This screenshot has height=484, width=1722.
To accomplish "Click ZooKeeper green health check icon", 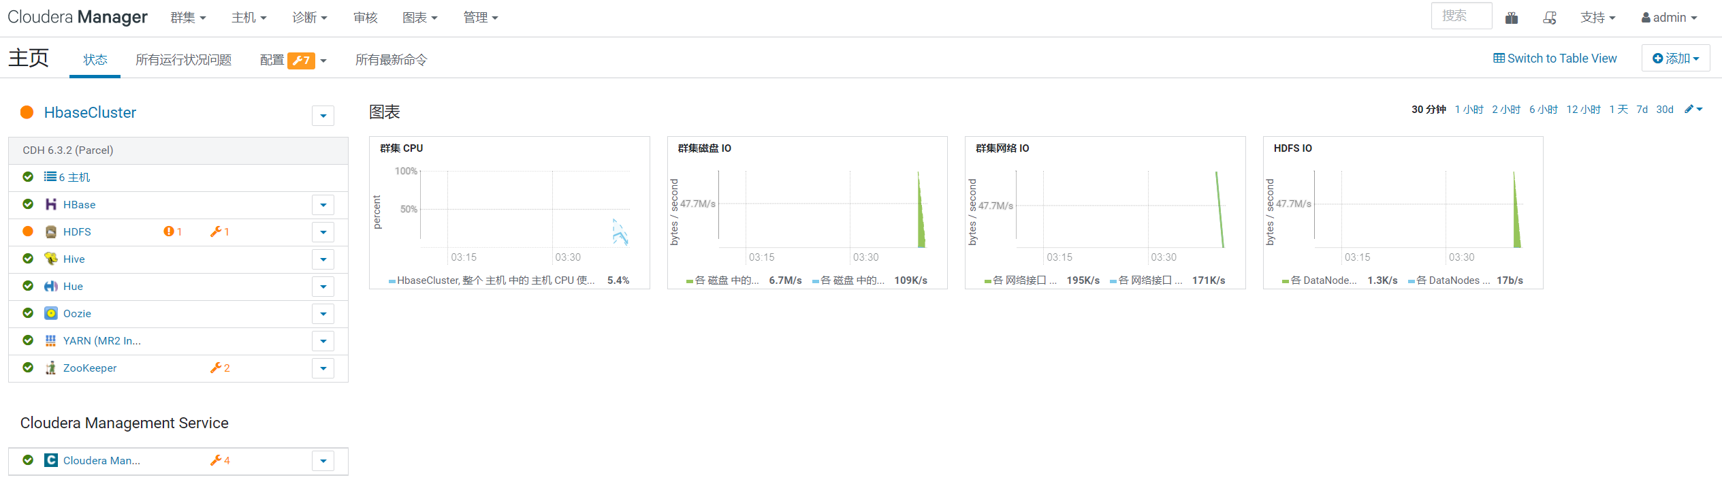I will click(28, 368).
